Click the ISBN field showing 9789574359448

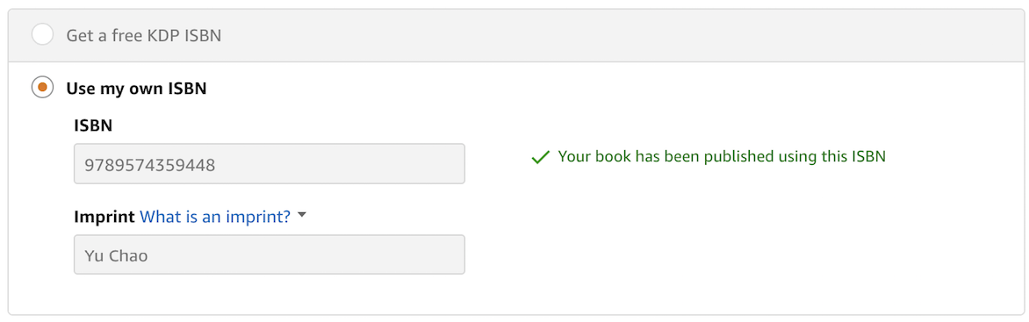pos(269,164)
